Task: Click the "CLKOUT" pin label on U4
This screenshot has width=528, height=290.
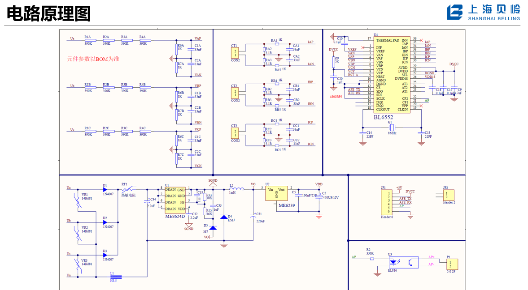Action: tap(383, 110)
